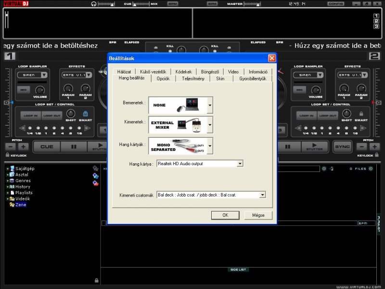Click the browser lock icon
Image resolution: width=385 pixels, height=289 pixels.
[97, 280]
